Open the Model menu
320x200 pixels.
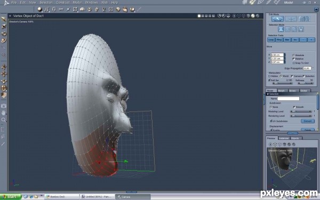coord(77,3)
